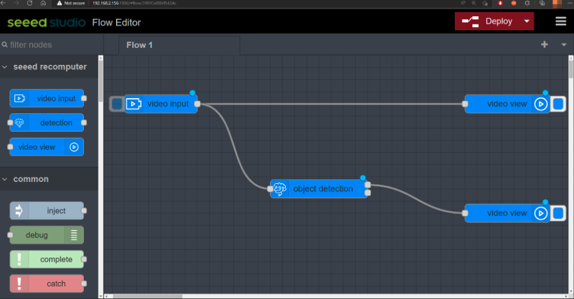Open the Deploy dropdown arrow
The height and width of the screenshot is (299, 574).
527,21
